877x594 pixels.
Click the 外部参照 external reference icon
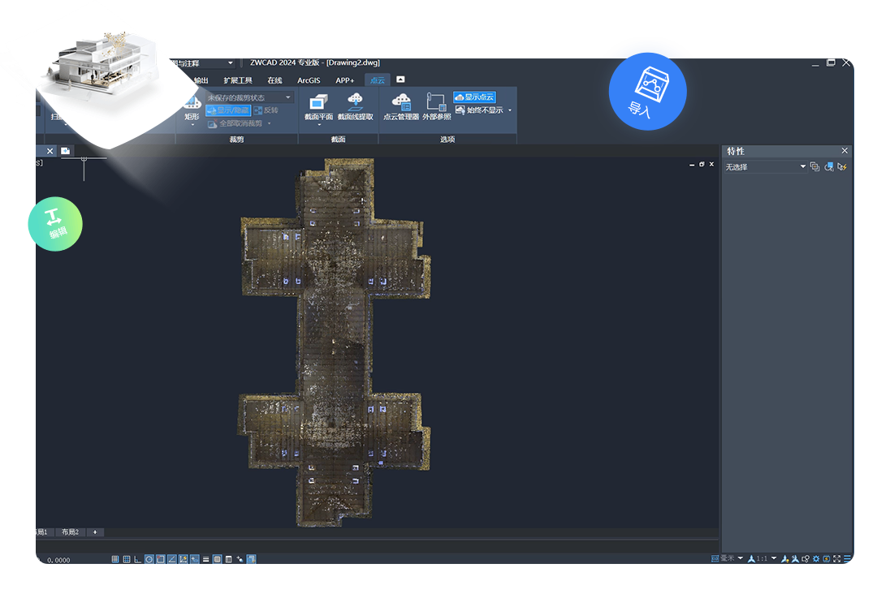point(436,107)
